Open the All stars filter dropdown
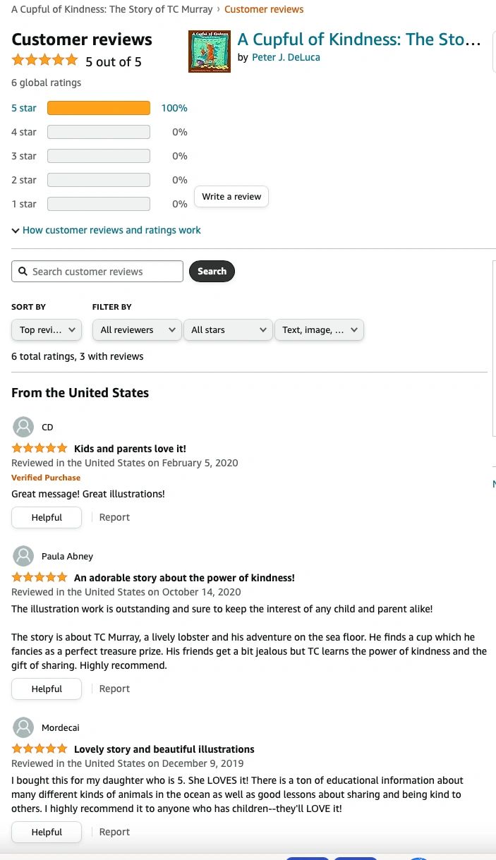The width and height of the screenshot is (496, 860). 228,330
